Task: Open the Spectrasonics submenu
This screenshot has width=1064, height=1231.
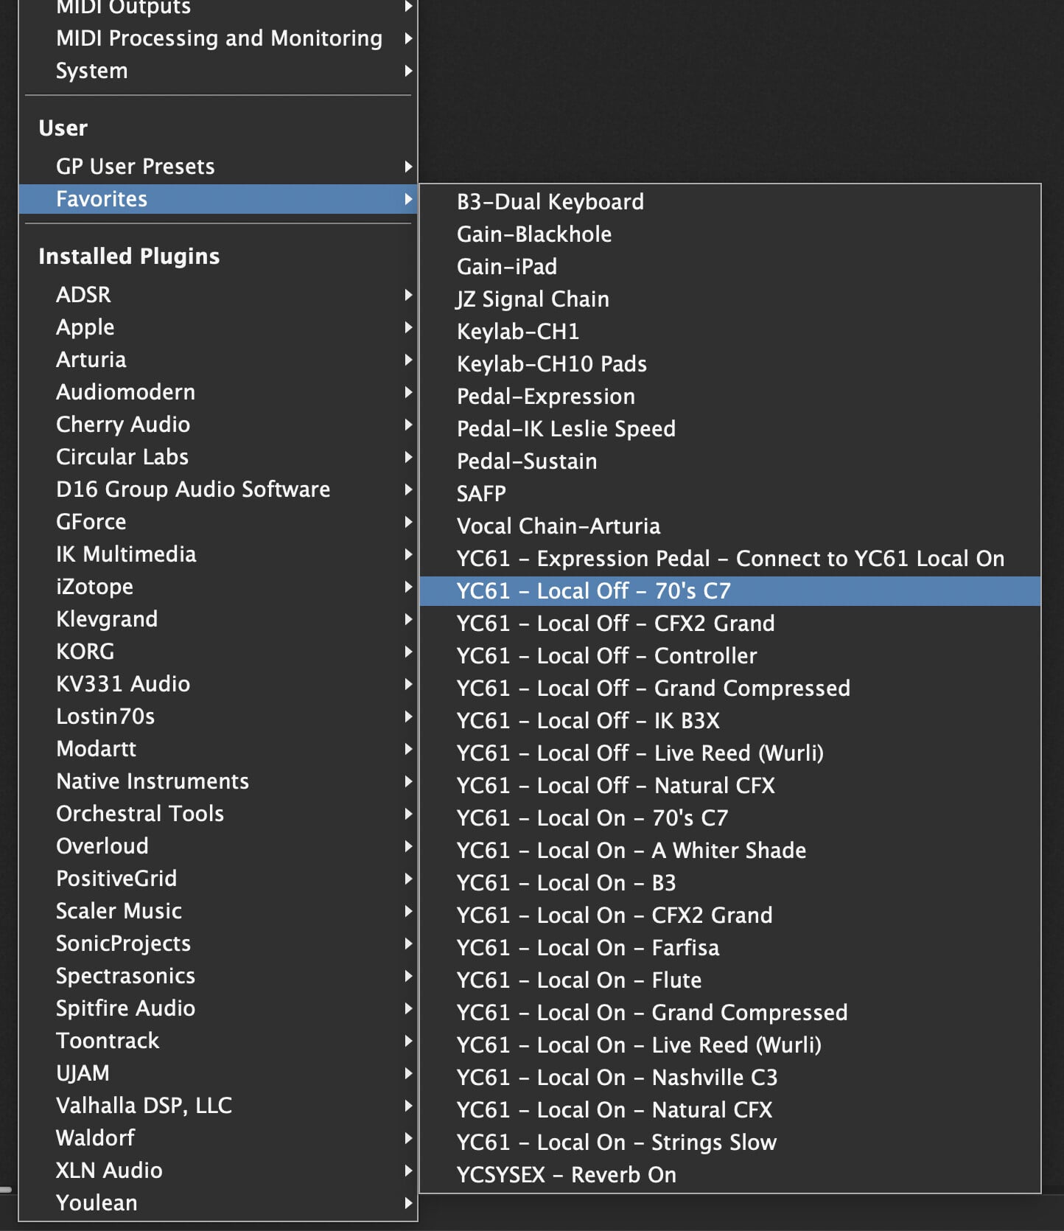Action: [x=125, y=975]
